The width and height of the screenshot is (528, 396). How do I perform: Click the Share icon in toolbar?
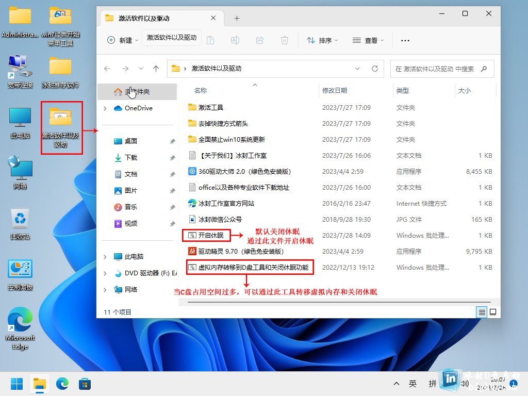[260, 40]
